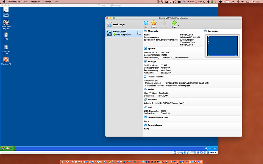Viewport: 263px width, 164px height.
Task: Open the FIN desktop icon
Action: (x=6, y=36)
